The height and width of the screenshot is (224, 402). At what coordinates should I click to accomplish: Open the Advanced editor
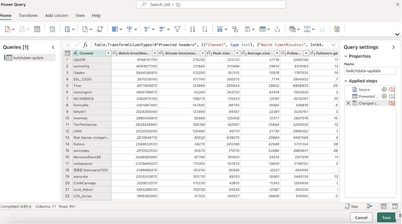click(x=100, y=29)
